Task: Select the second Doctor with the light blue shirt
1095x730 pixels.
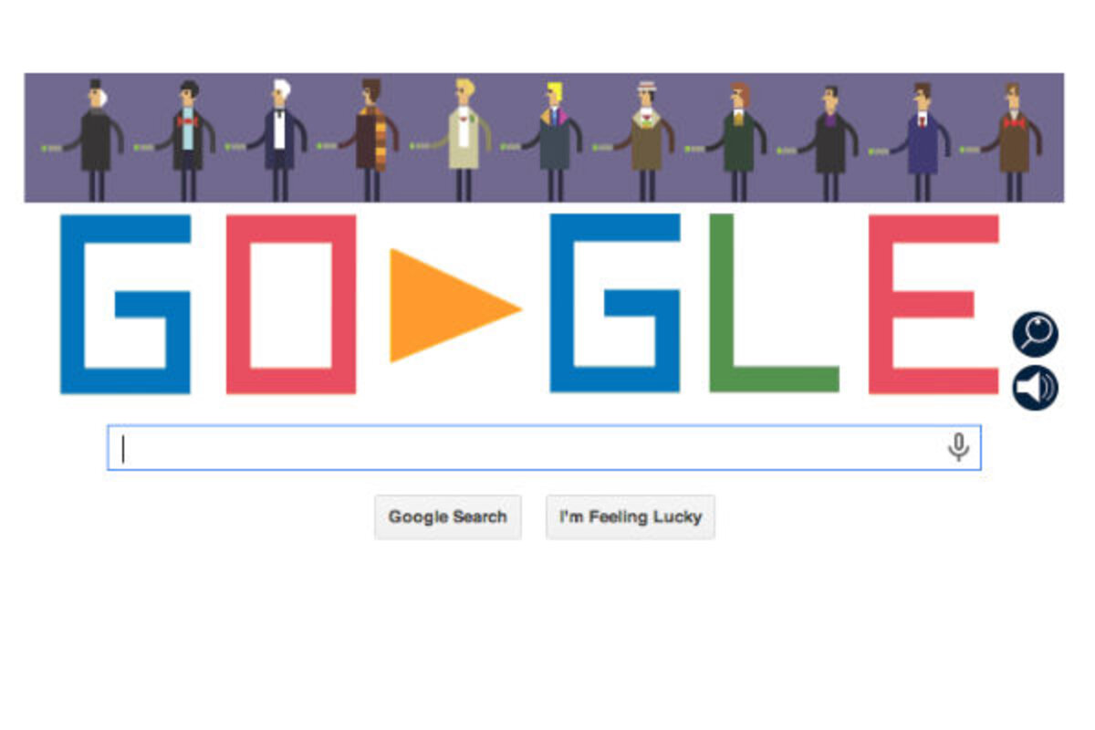Action: point(187,140)
